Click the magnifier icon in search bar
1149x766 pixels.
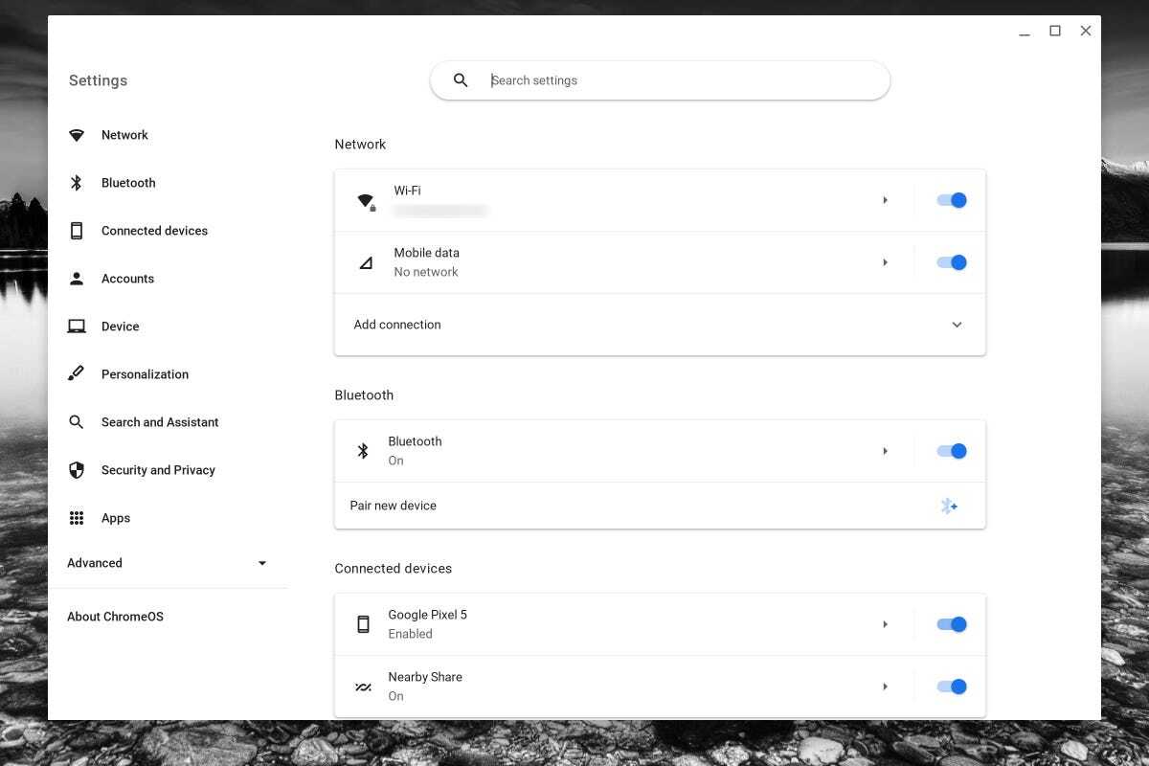tap(461, 80)
